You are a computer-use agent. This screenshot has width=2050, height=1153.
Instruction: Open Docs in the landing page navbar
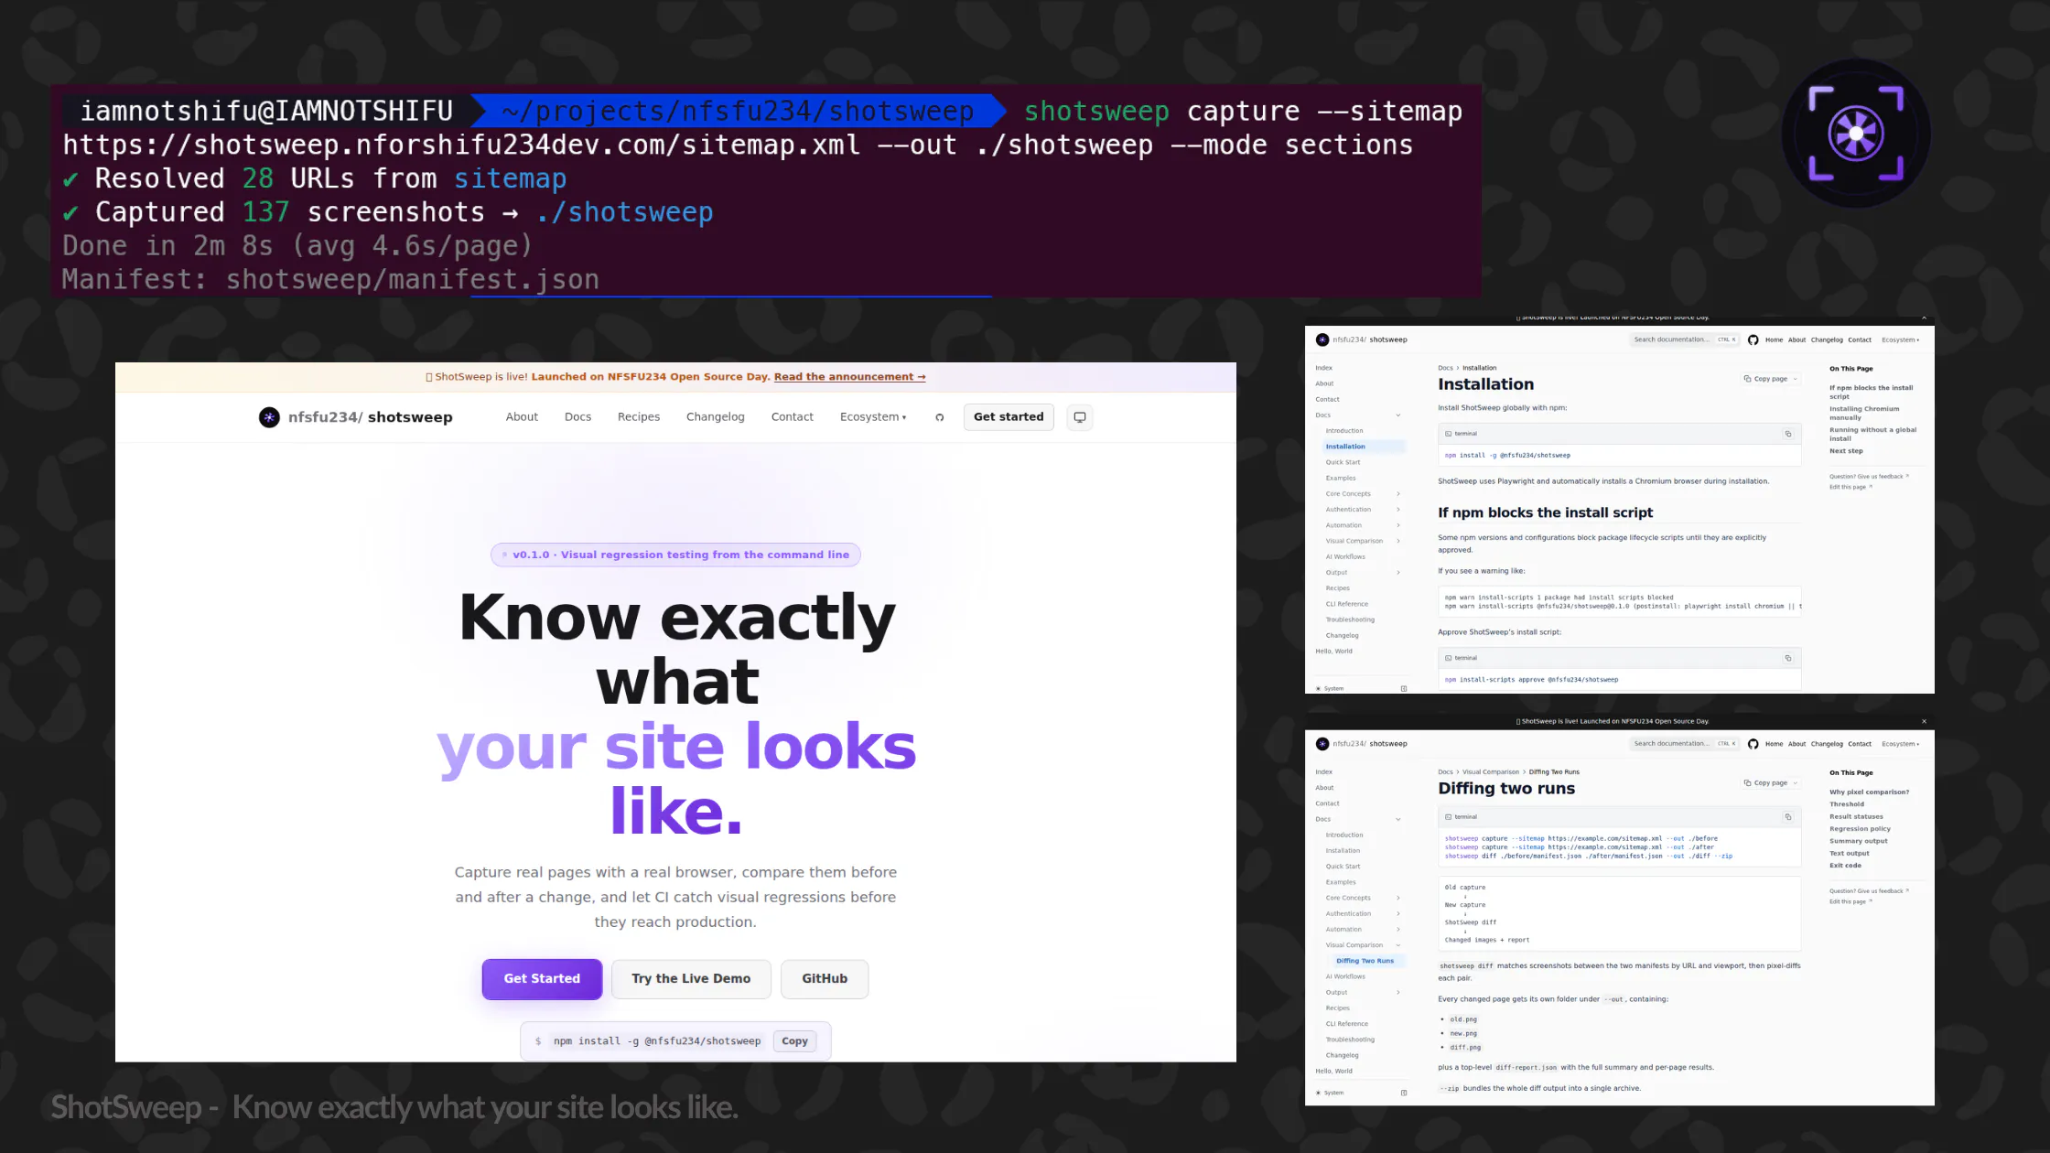(x=577, y=417)
